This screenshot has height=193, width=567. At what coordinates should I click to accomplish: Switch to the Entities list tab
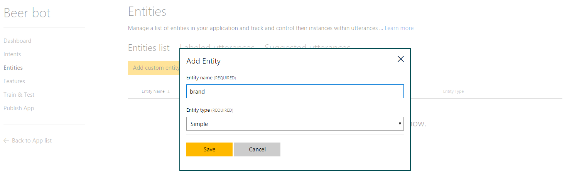(x=148, y=48)
